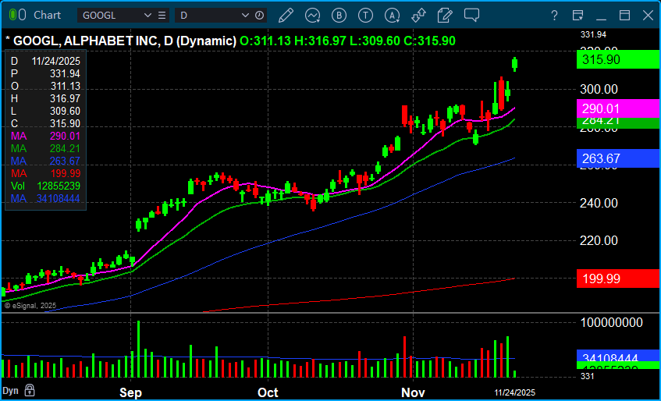Click the up-down arrows toolbar icon
This screenshot has height=401, width=661.
[x=418, y=16]
